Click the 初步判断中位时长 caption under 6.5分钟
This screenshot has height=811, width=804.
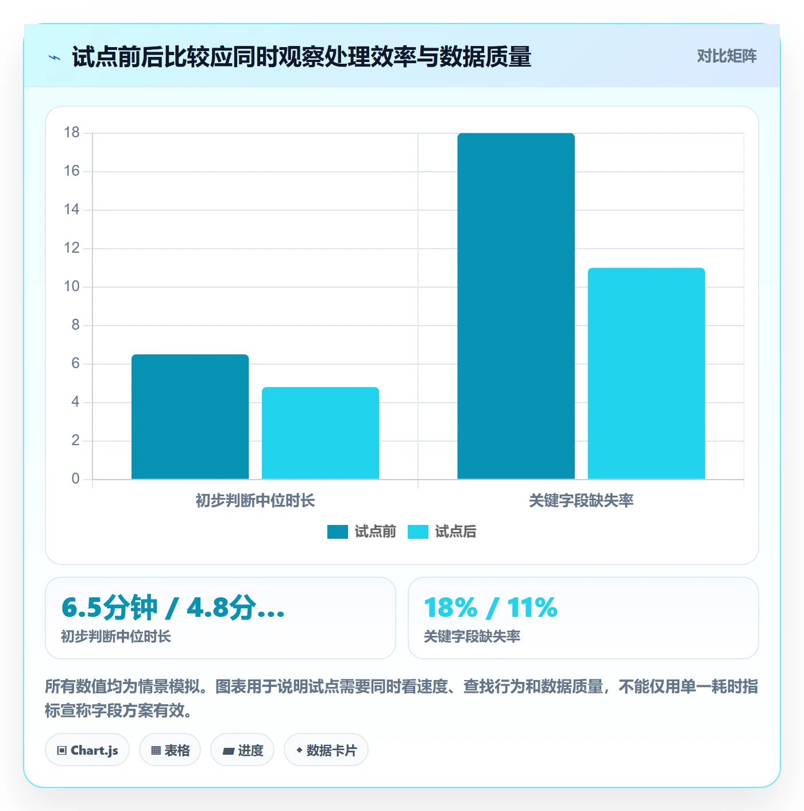click(116, 636)
